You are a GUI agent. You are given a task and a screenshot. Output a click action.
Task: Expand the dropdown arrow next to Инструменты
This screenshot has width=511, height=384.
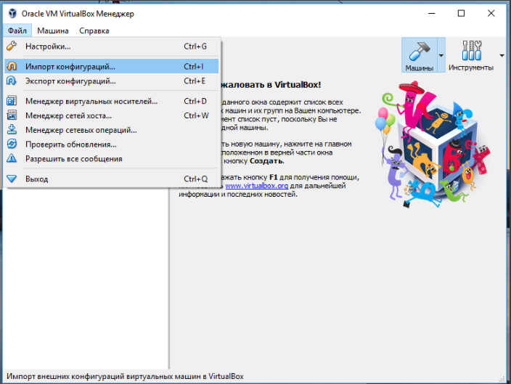[502, 55]
